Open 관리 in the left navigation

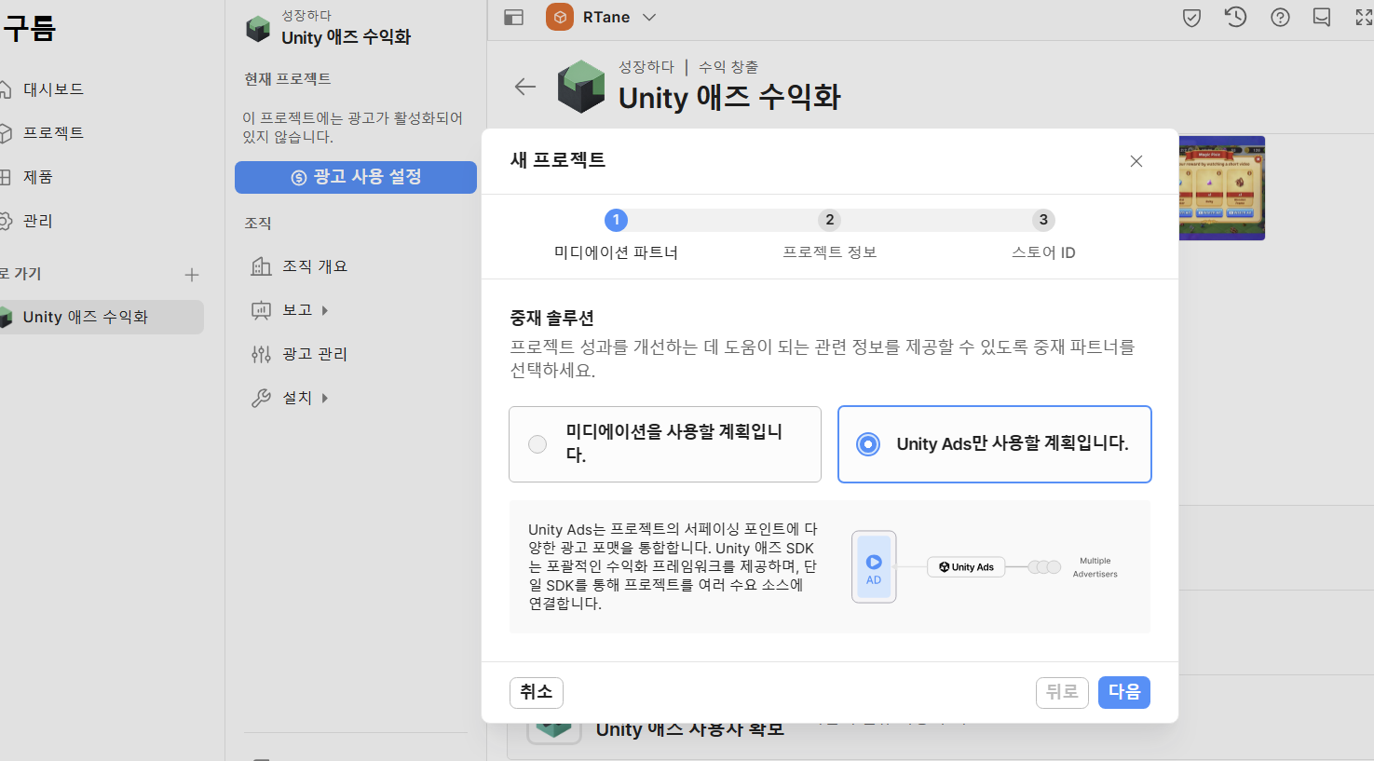37,221
